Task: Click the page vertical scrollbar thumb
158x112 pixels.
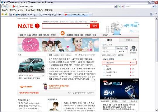Action: [x=157, y=41]
